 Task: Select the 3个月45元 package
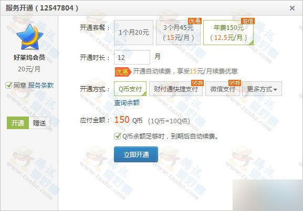pos(178,33)
